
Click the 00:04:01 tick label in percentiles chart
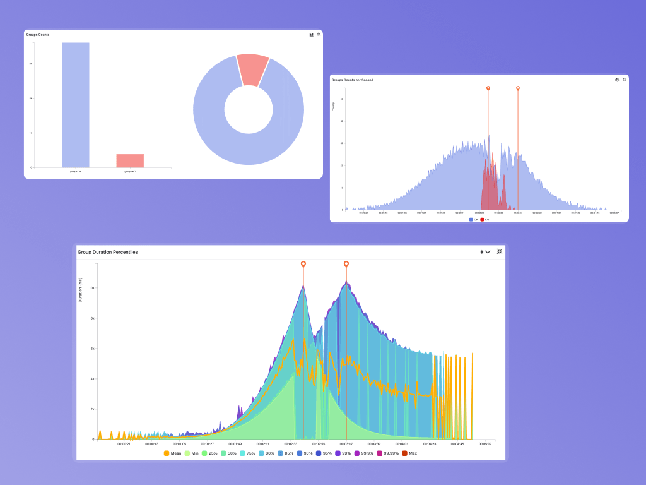[x=402, y=444]
